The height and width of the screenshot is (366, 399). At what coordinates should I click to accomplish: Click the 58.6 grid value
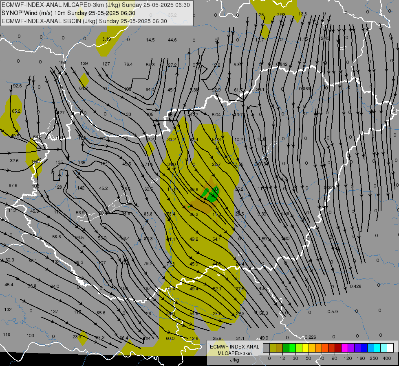(x=57, y=237)
